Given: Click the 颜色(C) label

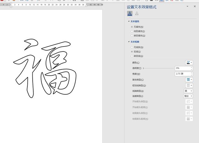Looking at the screenshot, I should point(136,63).
